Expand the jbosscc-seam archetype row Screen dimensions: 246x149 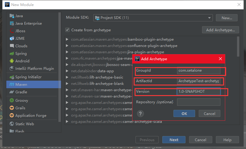coord(67,64)
